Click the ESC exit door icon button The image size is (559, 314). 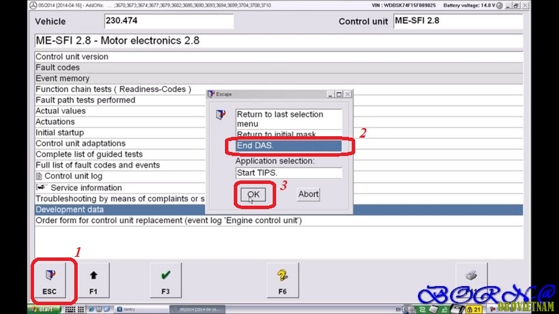[50, 281]
